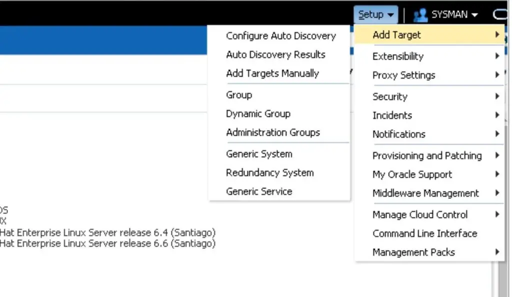Select Command Line Interface
Viewport: 512px width, 297px height.
tap(424, 233)
